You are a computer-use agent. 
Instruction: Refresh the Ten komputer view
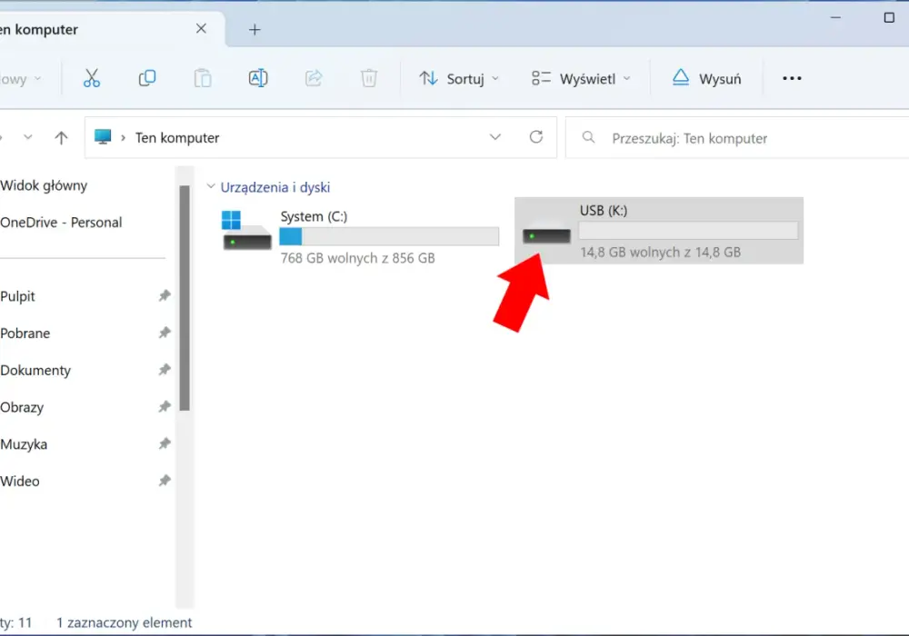536,137
